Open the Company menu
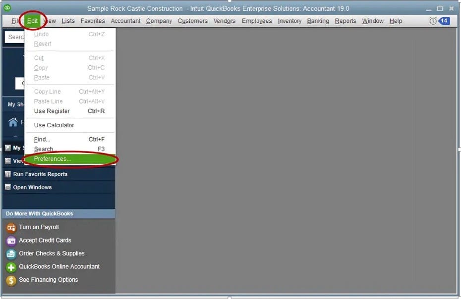This screenshot has width=461, height=299. [x=159, y=21]
